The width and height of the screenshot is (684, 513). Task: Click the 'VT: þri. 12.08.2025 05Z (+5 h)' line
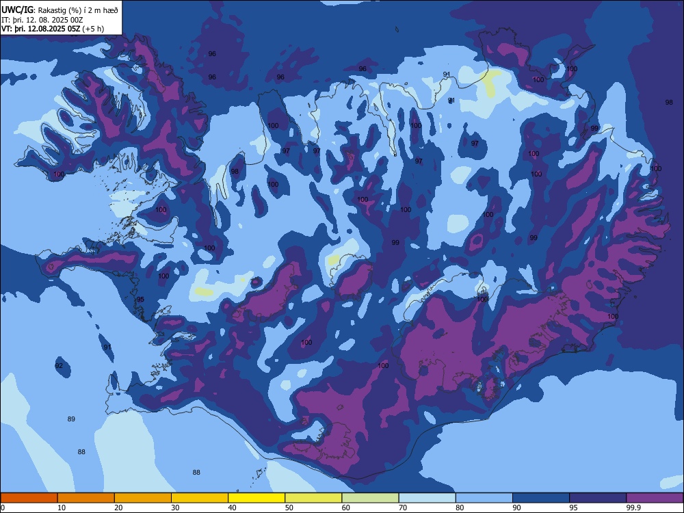[x=53, y=29]
